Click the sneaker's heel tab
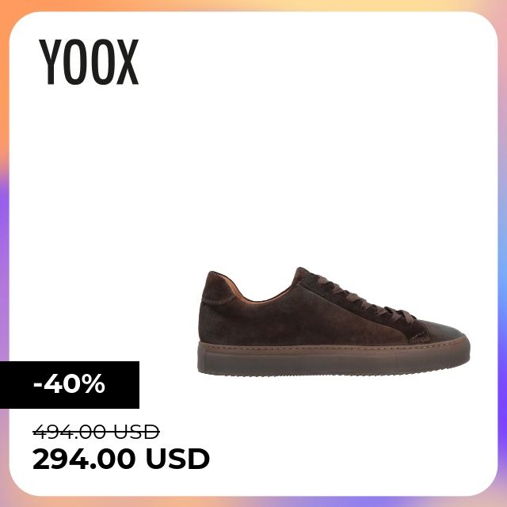The height and width of the screenshot is (507, 507). click(217, 288)
